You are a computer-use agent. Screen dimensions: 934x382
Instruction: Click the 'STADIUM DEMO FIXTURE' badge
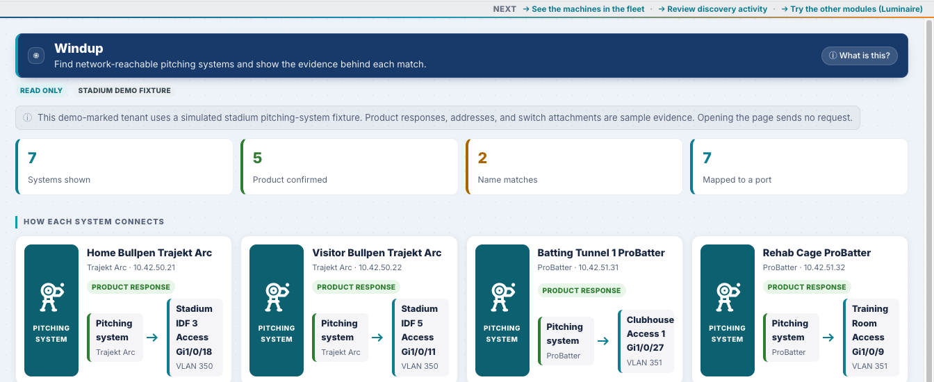point(124,90)
